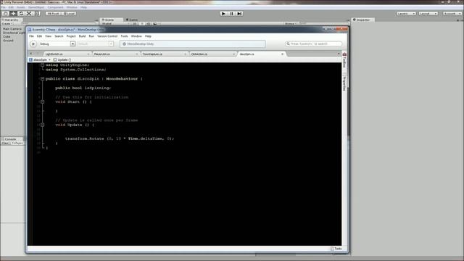Open the Gizmos dropdown in Scene view
The image size is (464, 261).
coord(290,24)
